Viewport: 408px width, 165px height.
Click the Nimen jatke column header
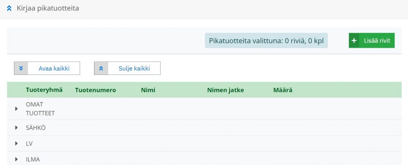(226, 90)
